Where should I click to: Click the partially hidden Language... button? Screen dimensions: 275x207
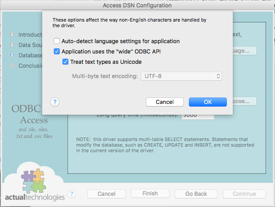click(245, 51)
